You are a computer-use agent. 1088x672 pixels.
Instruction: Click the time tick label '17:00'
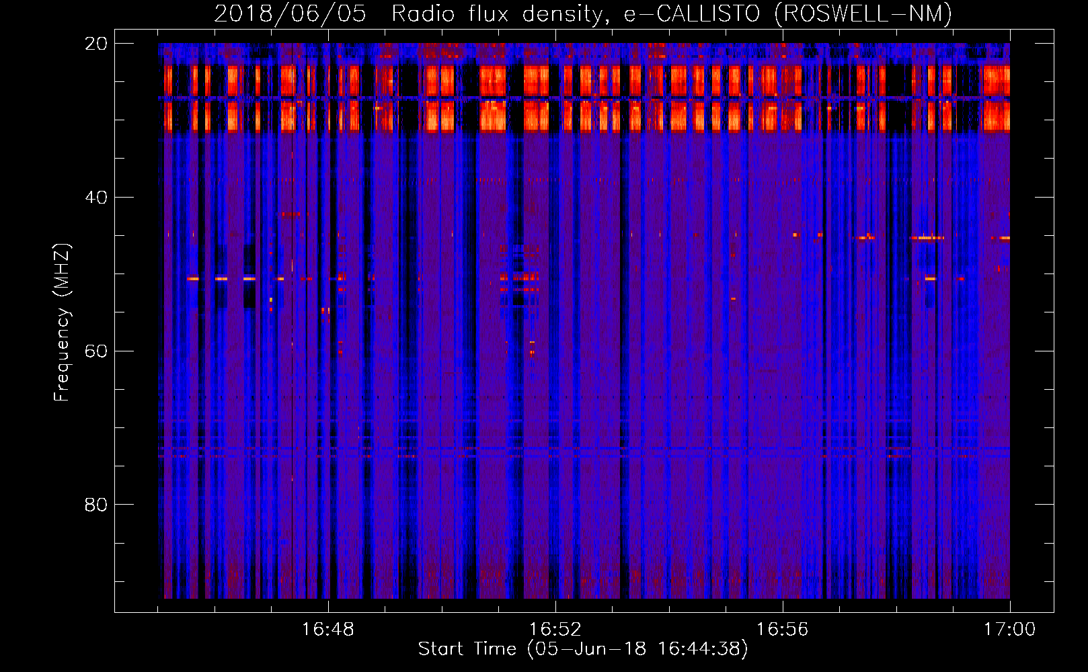(x=1010, y=630)
